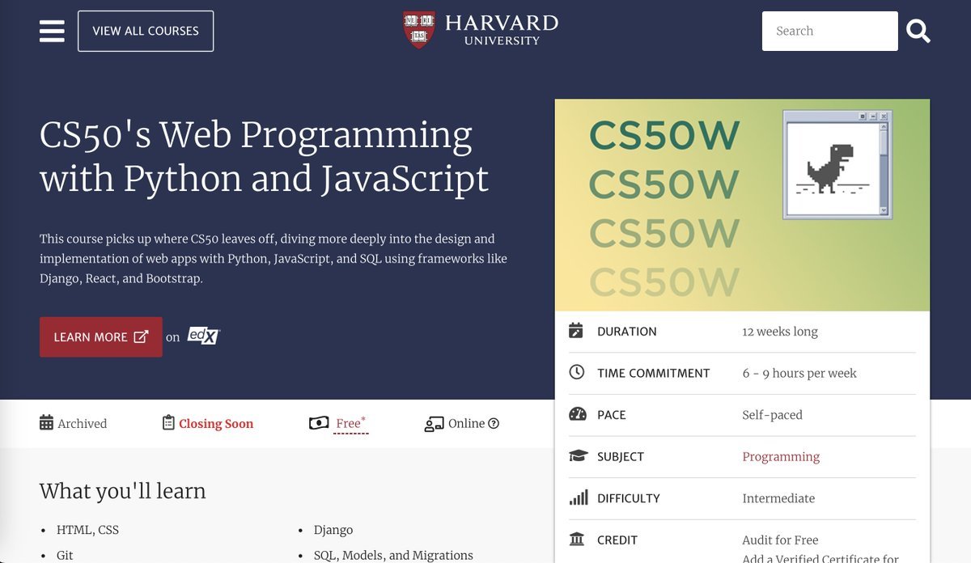Click the '12 weeks long' duration value
The width and height of the screenshot is (971, 563).
point(780,332)
